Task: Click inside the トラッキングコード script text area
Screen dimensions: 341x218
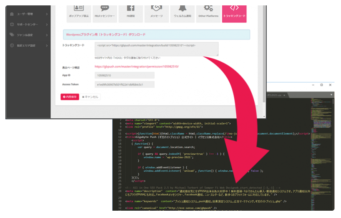Action: coord(156,49)
